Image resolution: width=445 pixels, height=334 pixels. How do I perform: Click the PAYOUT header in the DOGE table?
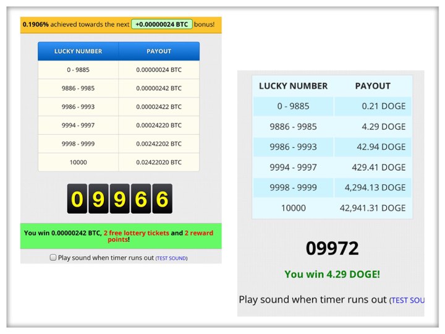point(373,86)
